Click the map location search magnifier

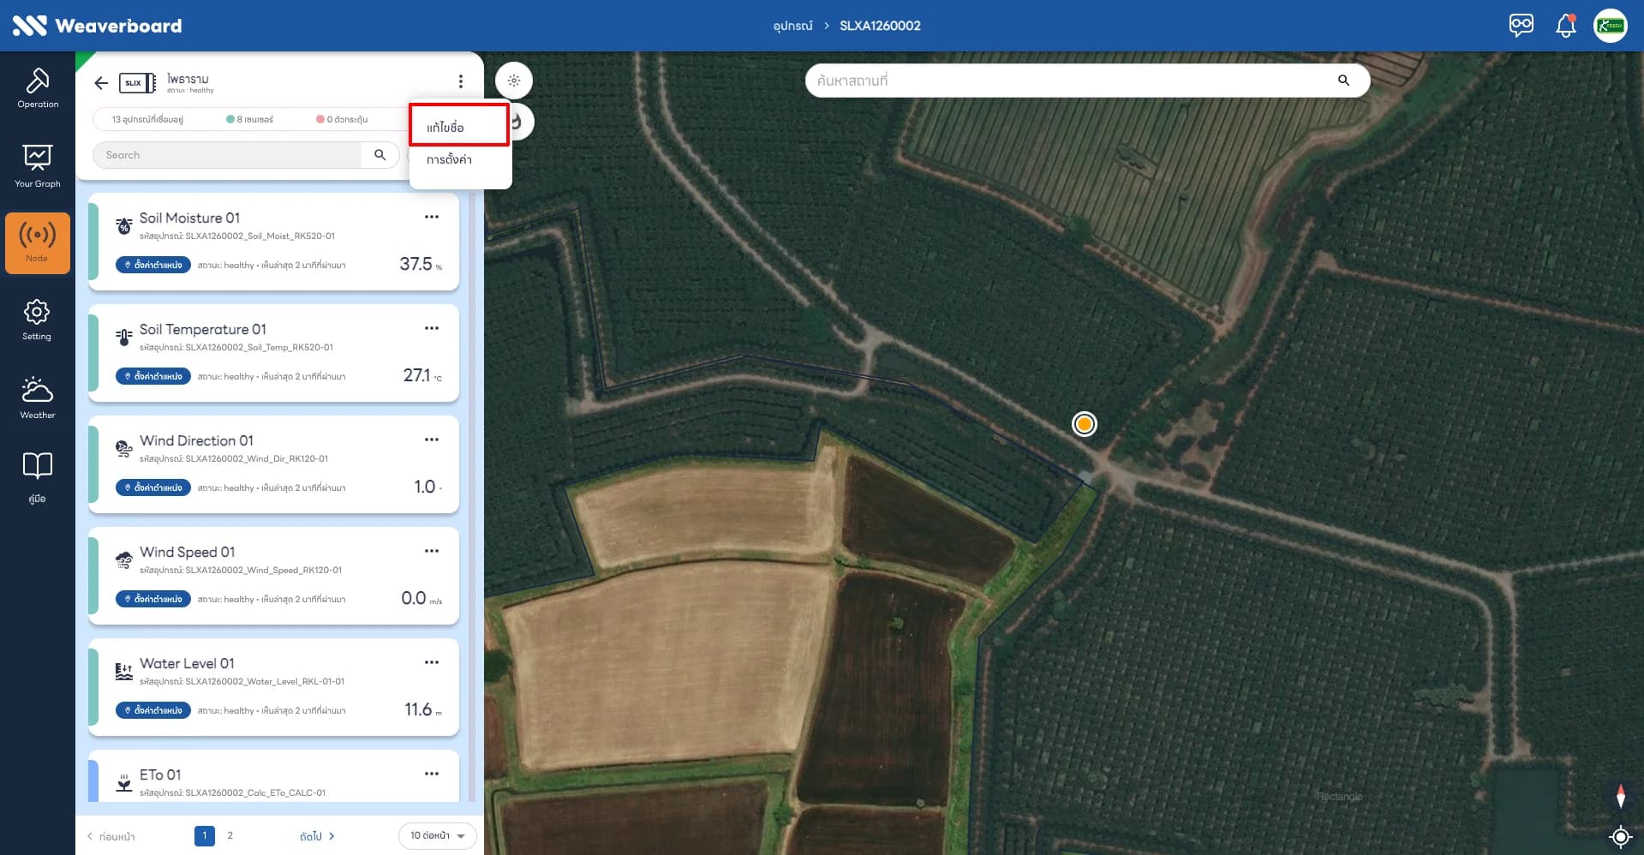(1343, 81)
